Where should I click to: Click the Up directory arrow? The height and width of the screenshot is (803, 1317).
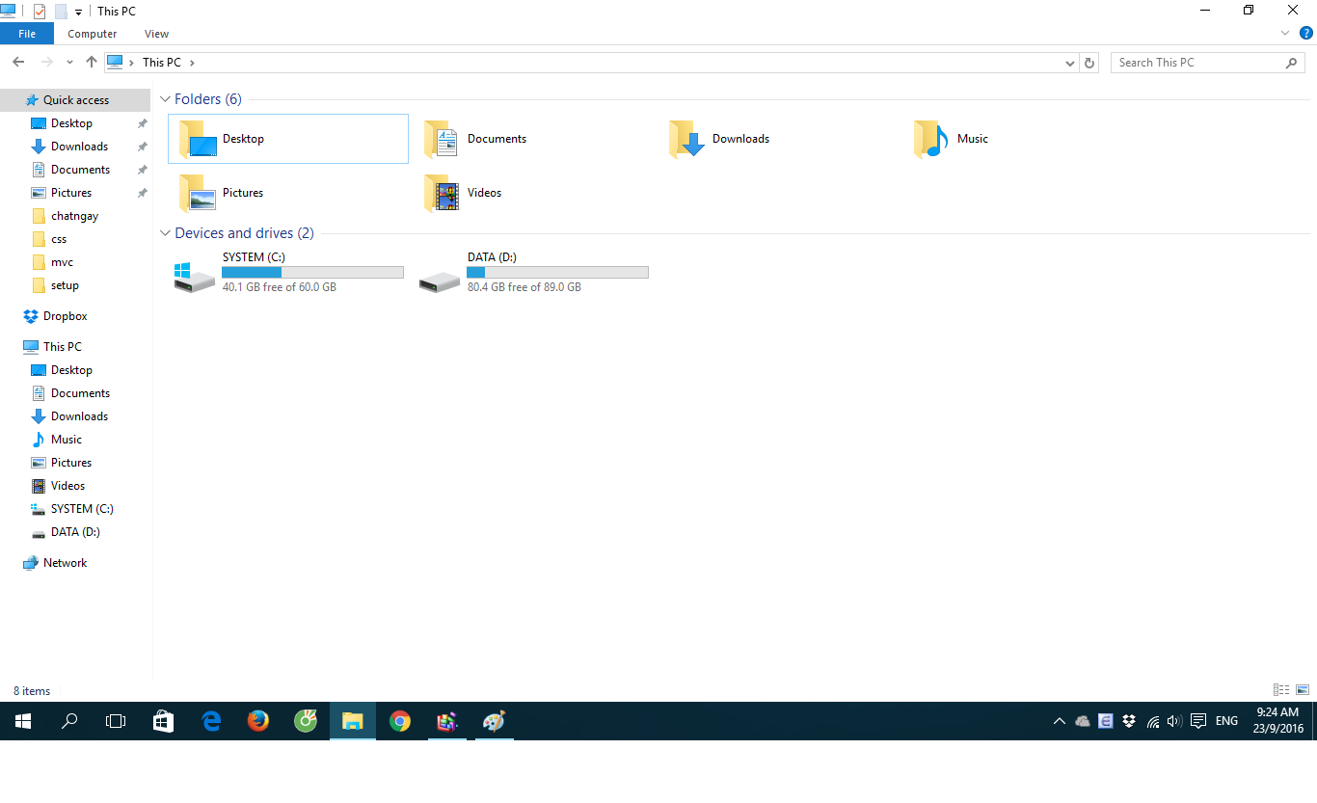pos(92,62)
